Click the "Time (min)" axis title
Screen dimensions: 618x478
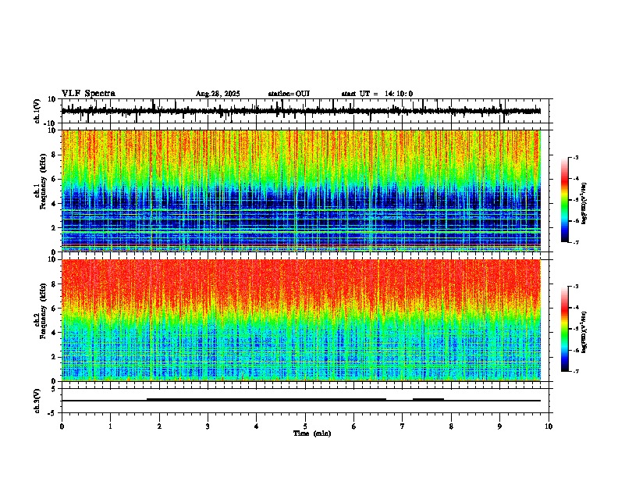[x=312, y=433]
